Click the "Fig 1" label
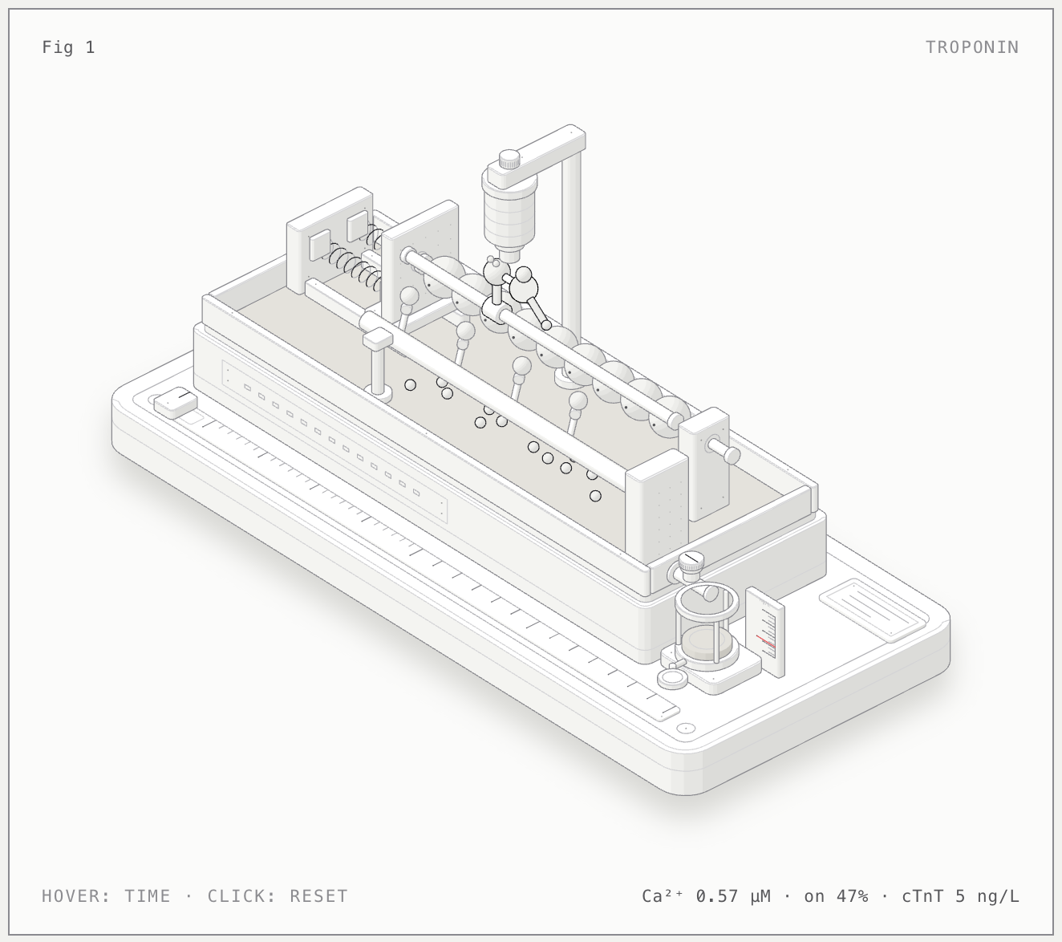 click(x=68, y=47)
